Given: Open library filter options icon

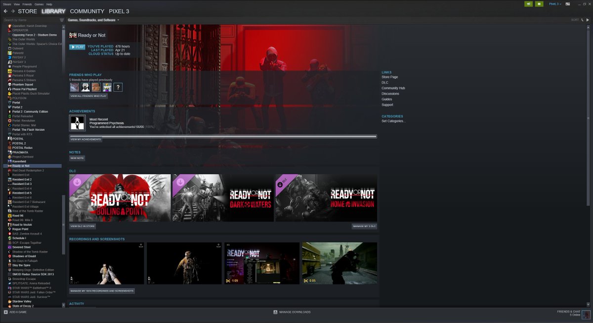Looking at the screenshot, I should (x=62, y=20).
